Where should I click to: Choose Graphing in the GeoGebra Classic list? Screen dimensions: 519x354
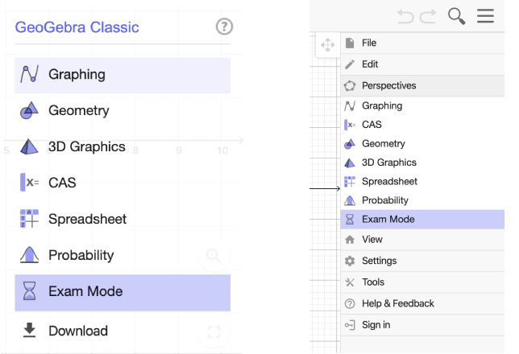[x=122, y=75]
